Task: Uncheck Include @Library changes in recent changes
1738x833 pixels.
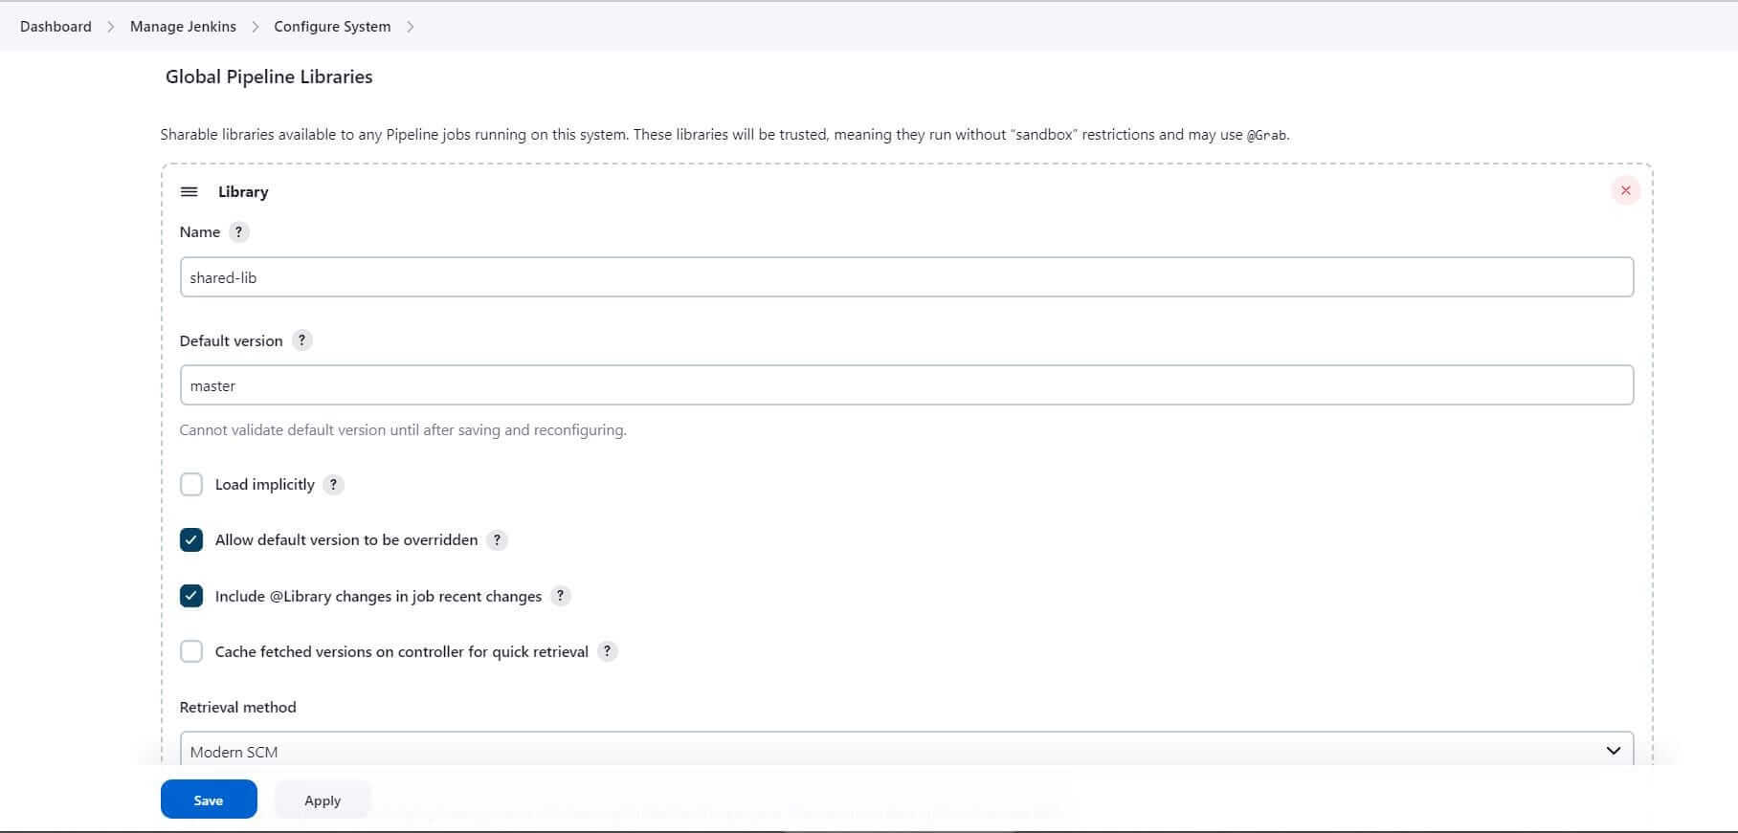Action: click(x=191, y=596)
